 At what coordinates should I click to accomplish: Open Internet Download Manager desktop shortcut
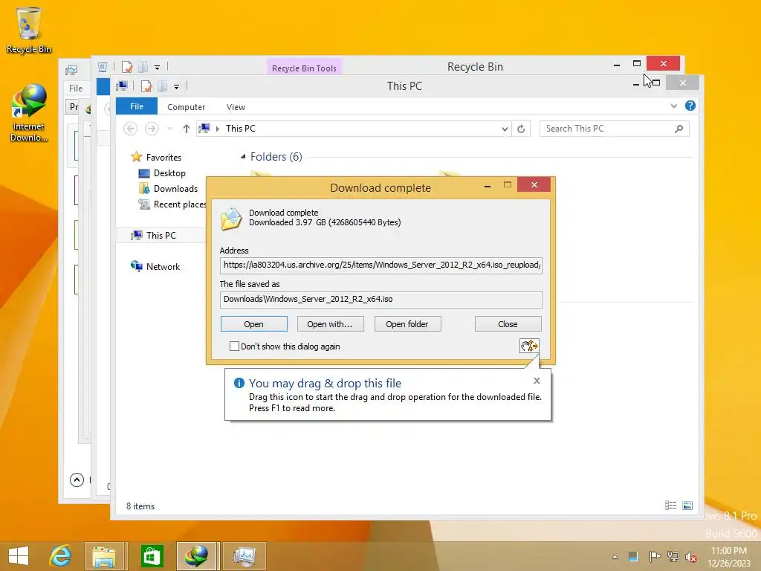pos(29,113)
